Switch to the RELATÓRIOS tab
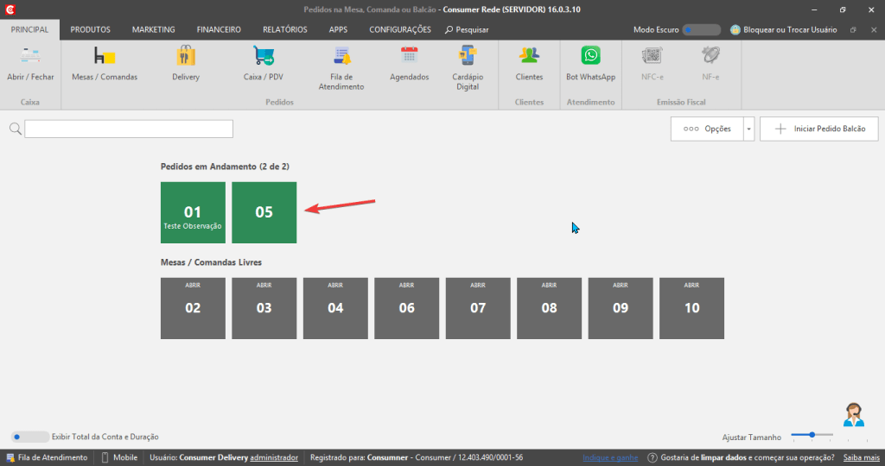This screenshot has width=885, height=466. click(285, 30)
